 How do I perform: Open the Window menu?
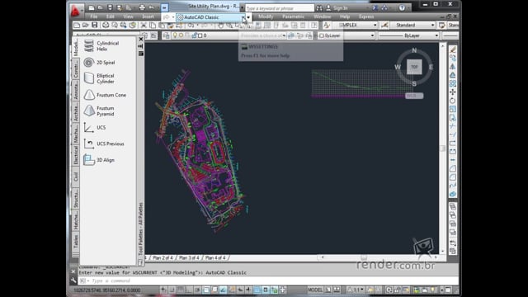[322, 16]
